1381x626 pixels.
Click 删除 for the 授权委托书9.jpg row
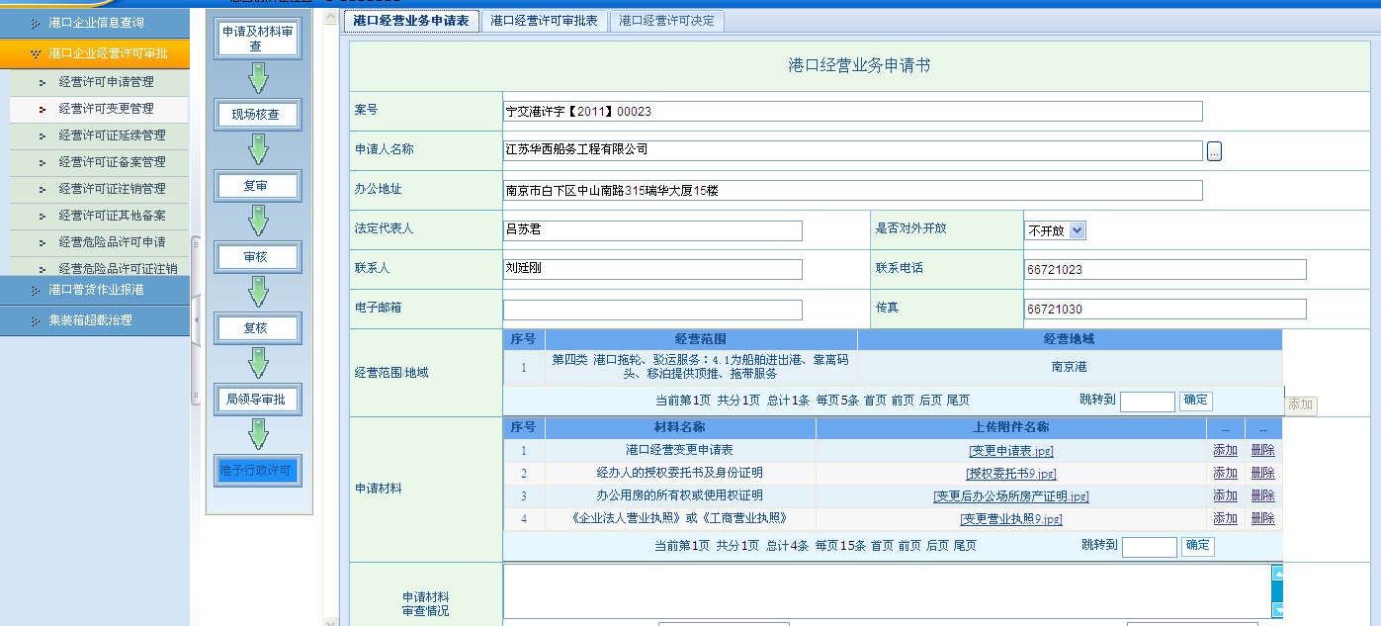[1262, 474]
